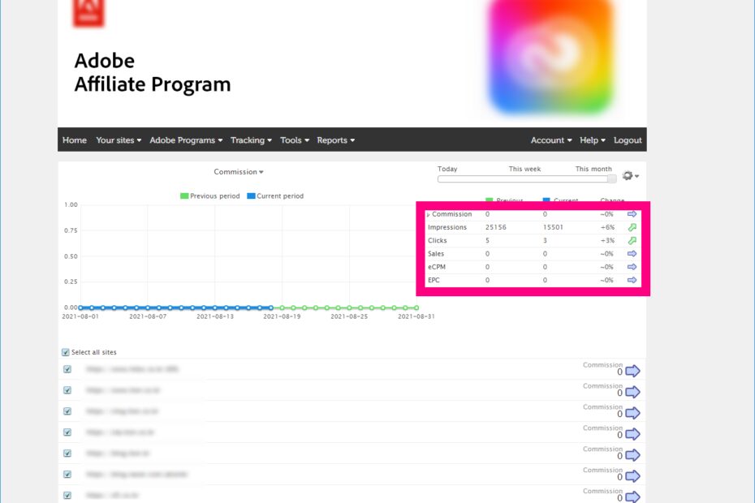Image resolution: width=755 pixels, height=503 pixels.
Task: Uncheck the fourth site's checkbox in the list
Action: [x=67, y=432]
